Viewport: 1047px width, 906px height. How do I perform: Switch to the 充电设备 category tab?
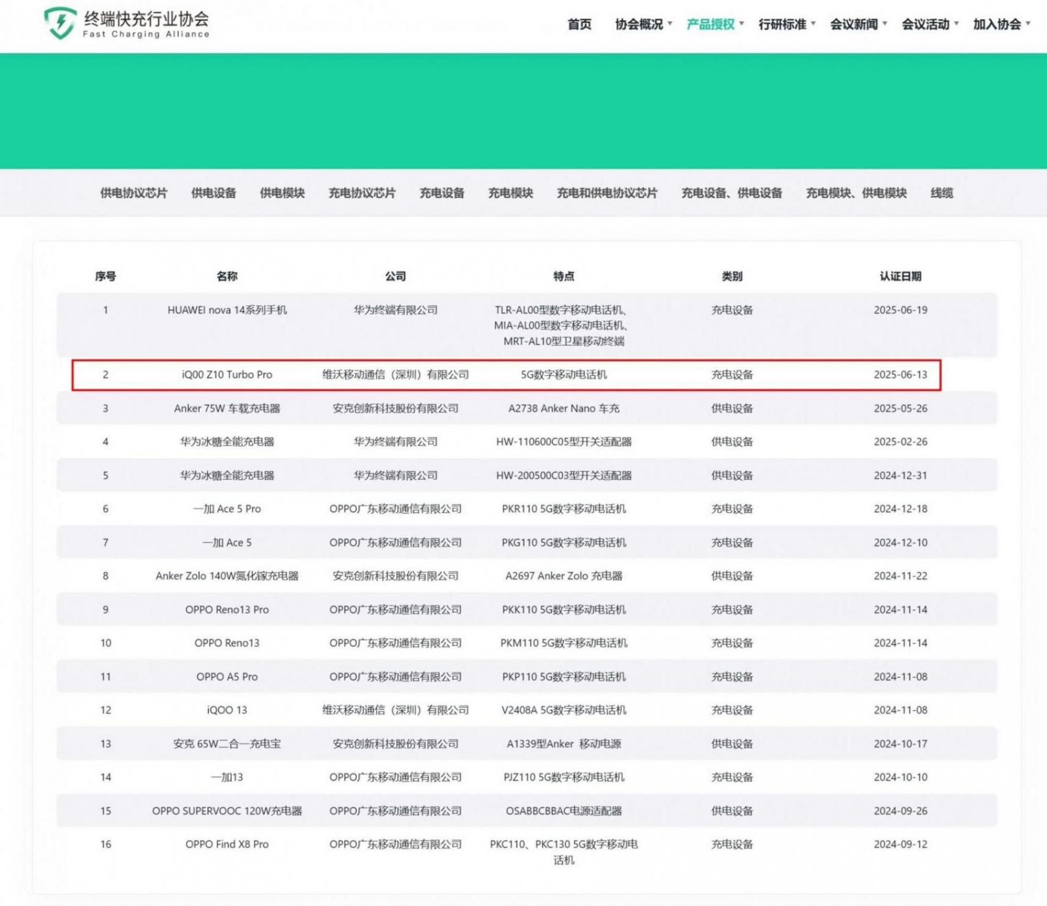pyautogui.click(x=441, y=193)
